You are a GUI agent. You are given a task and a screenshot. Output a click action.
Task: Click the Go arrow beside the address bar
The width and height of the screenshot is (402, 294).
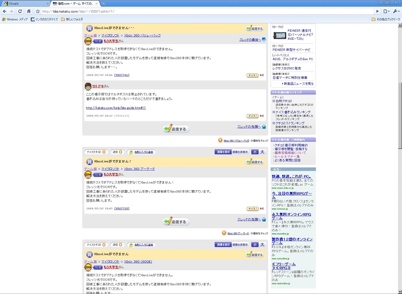coord(377,11)
